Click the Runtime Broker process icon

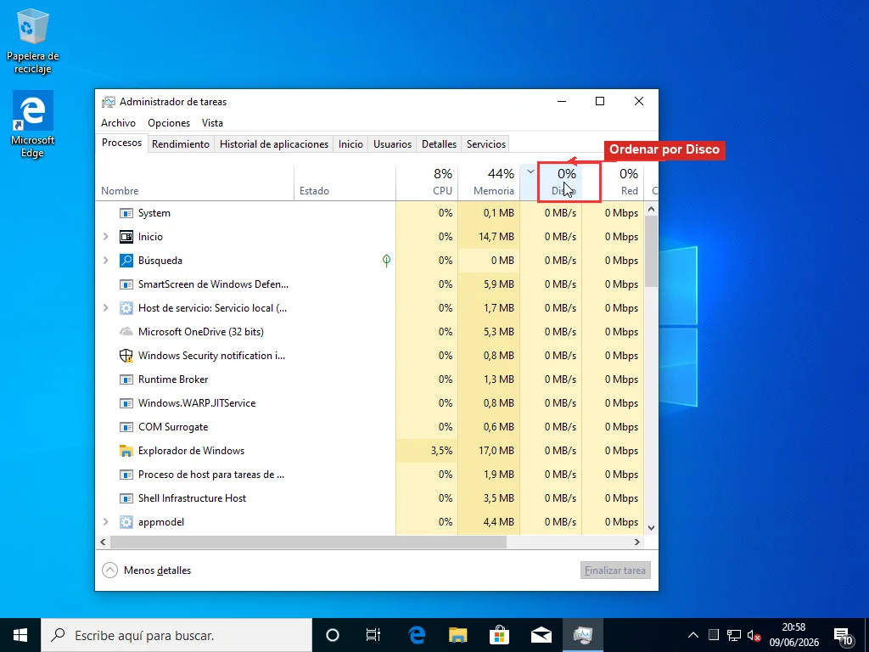126,379
